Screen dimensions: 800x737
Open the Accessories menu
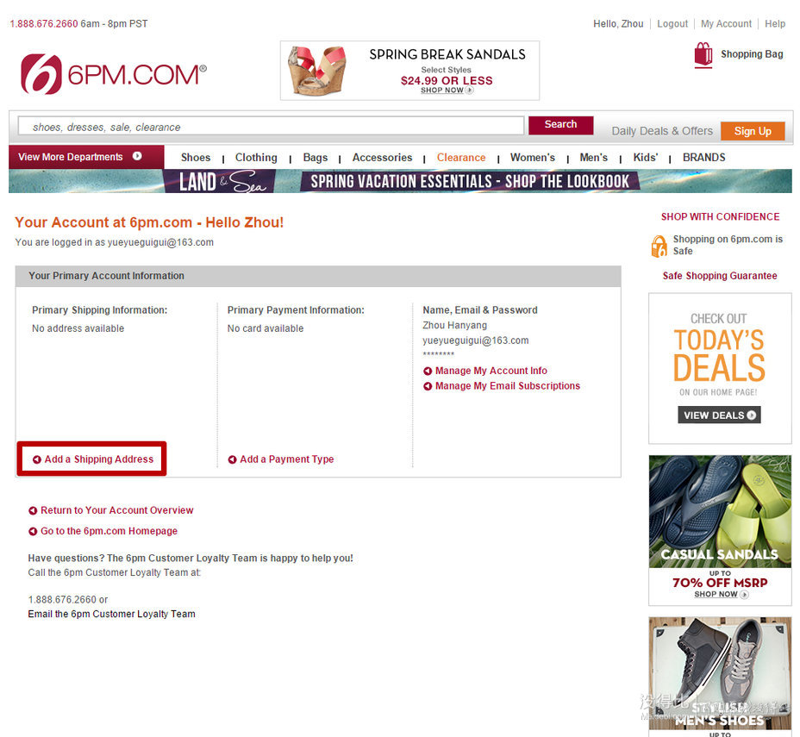coord(382,158)
